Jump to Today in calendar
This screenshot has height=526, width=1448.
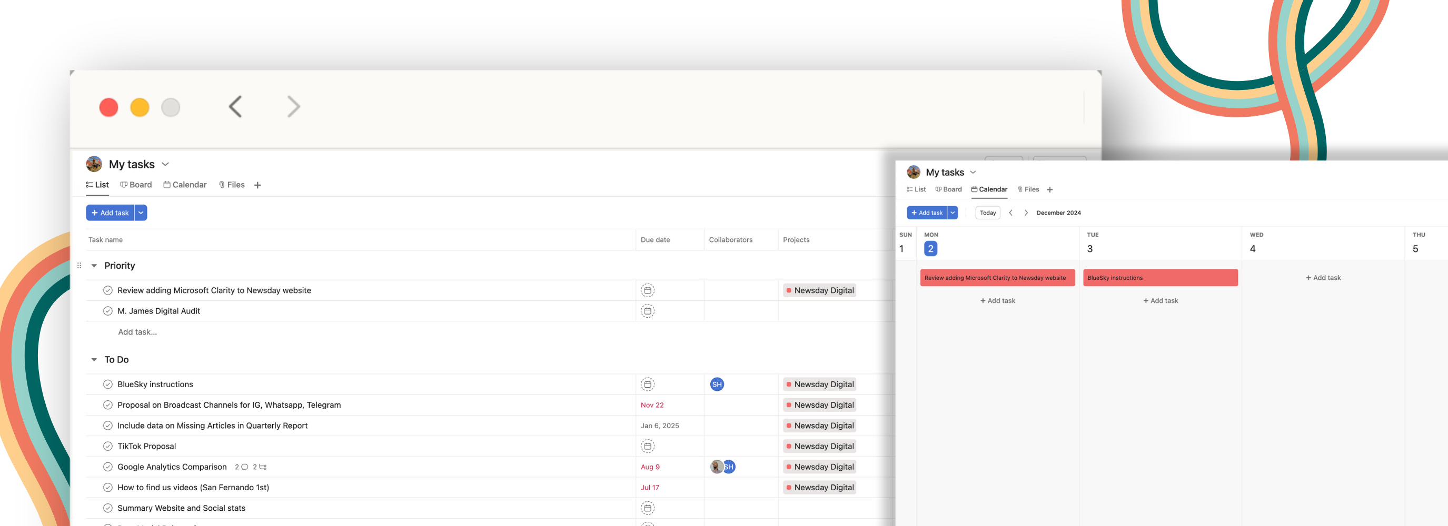pos(988,213)
